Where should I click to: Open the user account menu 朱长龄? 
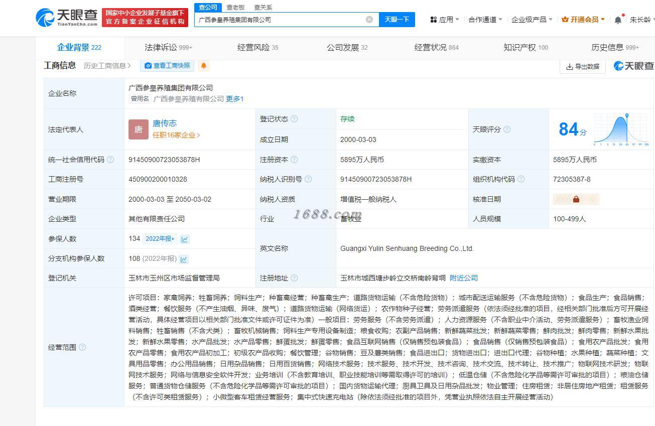[x=642, y=20]
